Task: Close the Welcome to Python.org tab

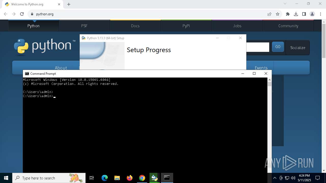Action: pyautogui.click(x=59, y=4)
